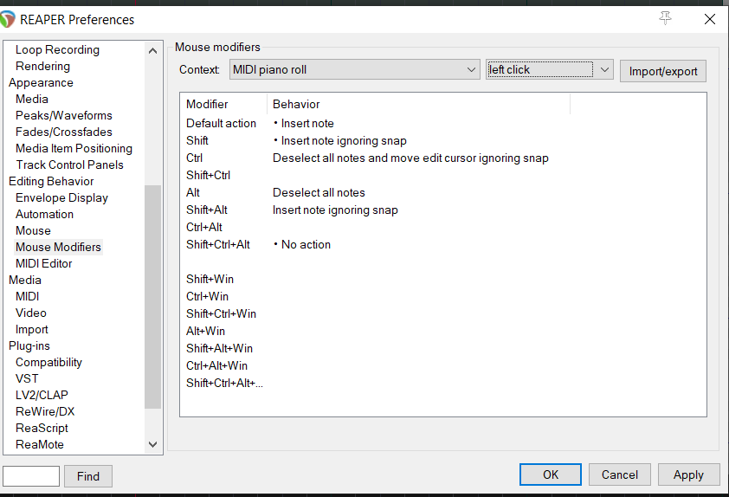
Task: Select ReaScript preferences
Action: (42, 429)
